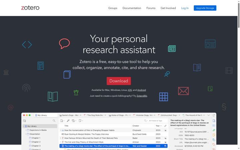Click the red speech bubble icon
The height and width of the screenshot is (150, 240).
tap(64, 44)
